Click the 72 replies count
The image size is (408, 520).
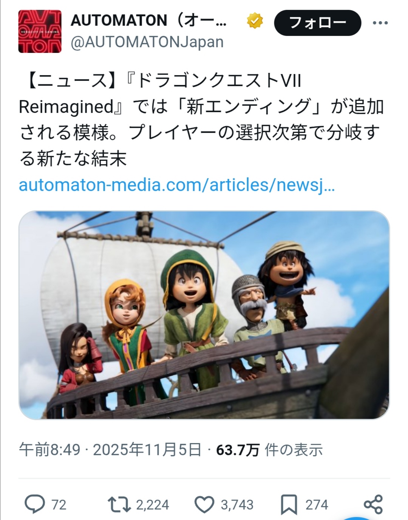tap(59, 505)
